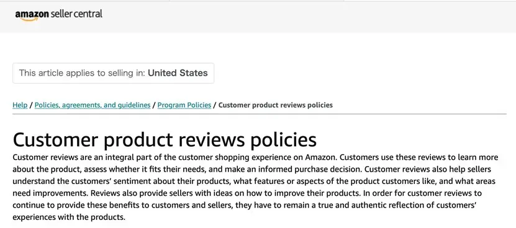Click paragraph line starting "Customer reviews are an integral"
The image size is (516, 228).
[255, 157]
